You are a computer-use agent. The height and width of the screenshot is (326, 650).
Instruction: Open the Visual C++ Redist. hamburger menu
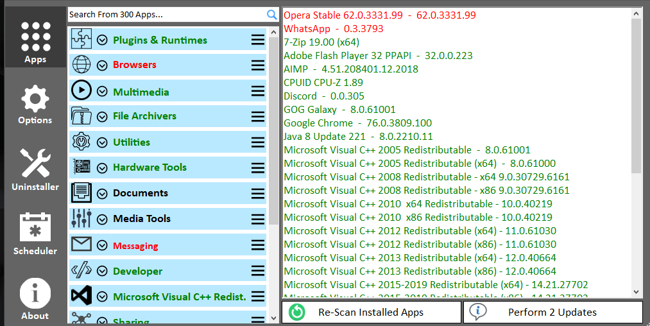click(258, 296)
